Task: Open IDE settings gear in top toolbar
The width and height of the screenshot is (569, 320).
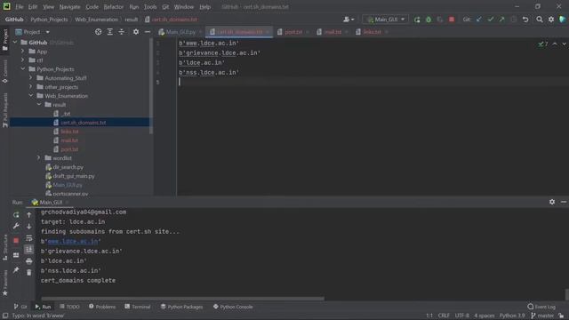Action: [551, 20]
